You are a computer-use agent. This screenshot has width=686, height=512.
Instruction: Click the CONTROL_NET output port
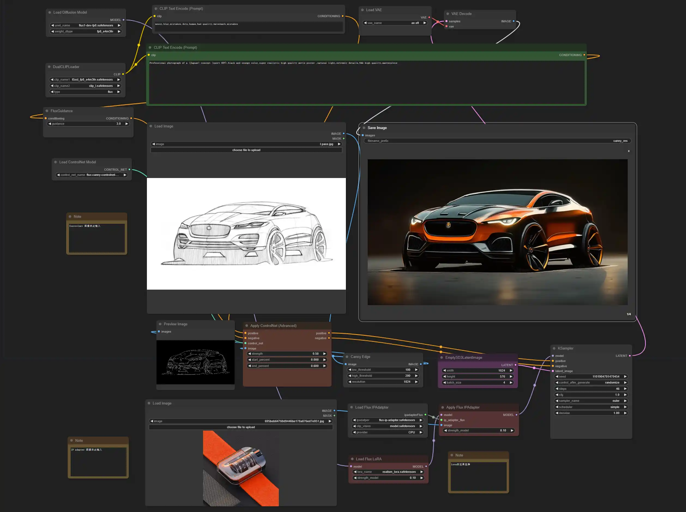(x=129, y=169)
